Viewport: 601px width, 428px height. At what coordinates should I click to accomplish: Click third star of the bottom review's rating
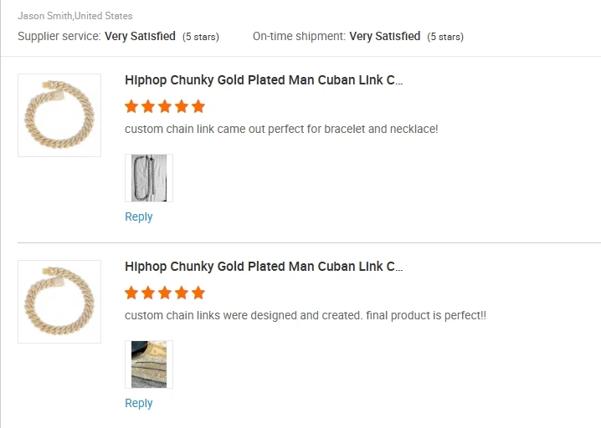click(x=165, y=293)
